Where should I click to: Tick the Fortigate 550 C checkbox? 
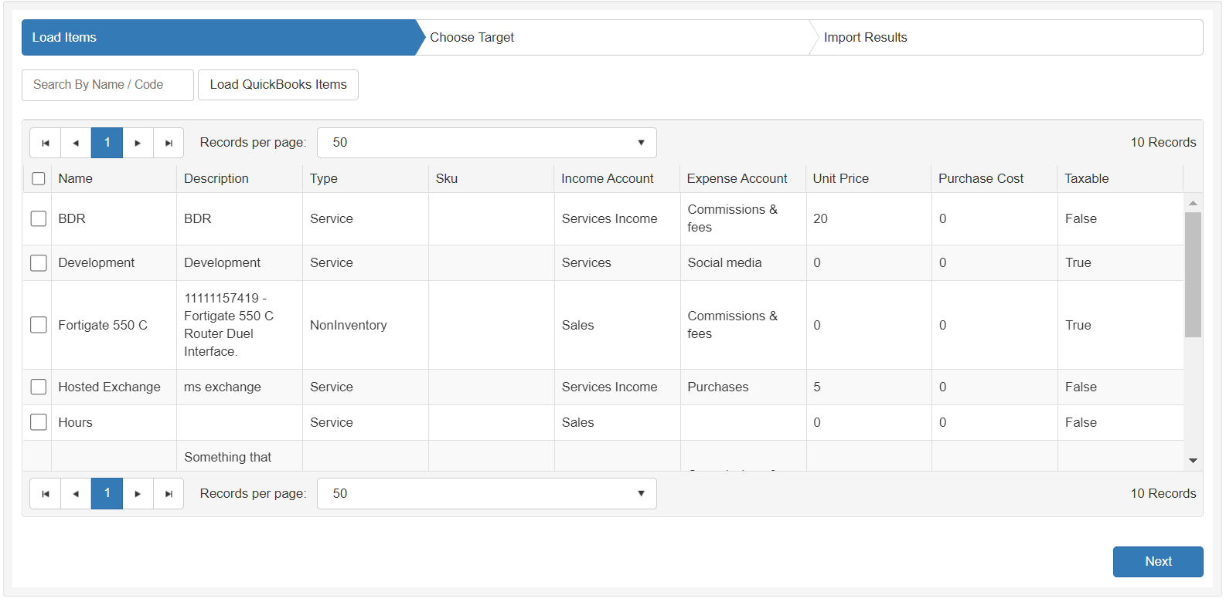pos(39,325)
